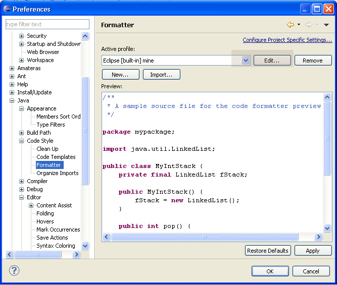Collapse the Code Style tree node

coord(22,141)
